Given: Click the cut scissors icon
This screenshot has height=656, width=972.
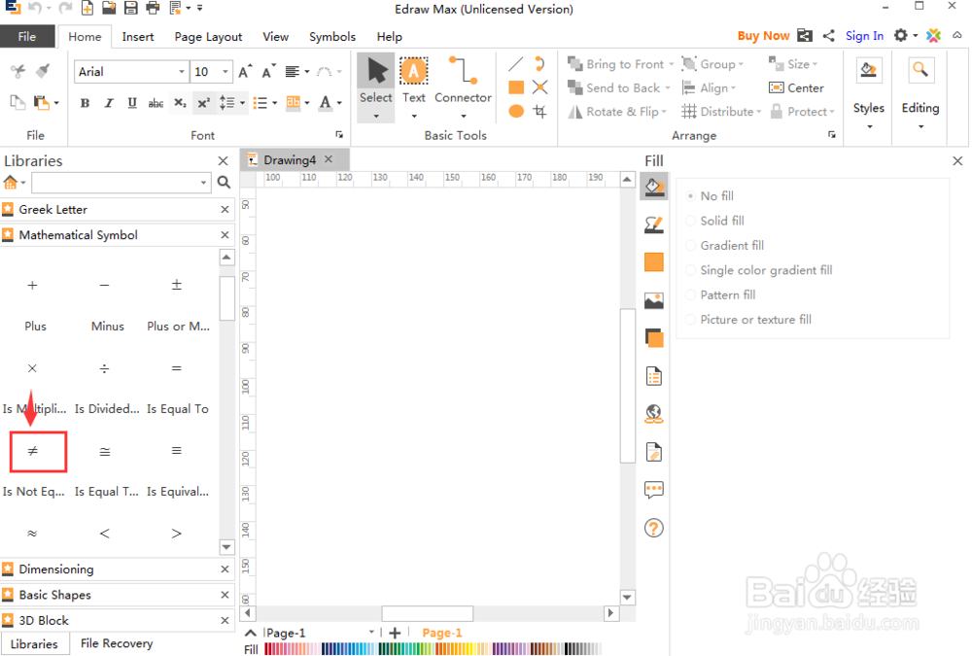Looking at the screenshot, I should point(17,71).
